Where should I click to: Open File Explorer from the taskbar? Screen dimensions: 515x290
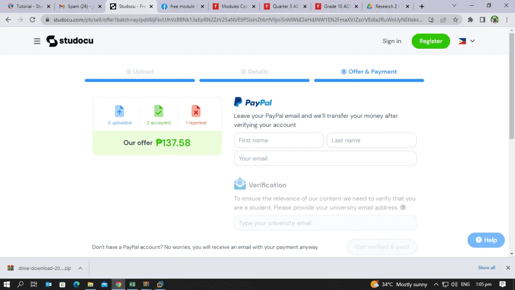coord(90,284)
